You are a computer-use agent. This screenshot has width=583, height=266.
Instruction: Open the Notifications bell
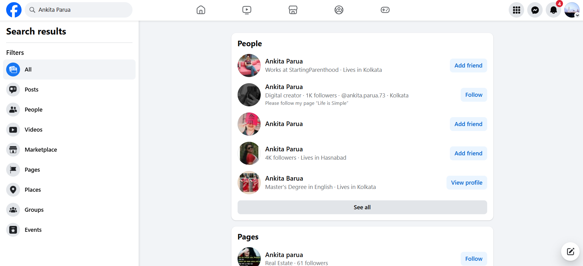pos(553,10)
